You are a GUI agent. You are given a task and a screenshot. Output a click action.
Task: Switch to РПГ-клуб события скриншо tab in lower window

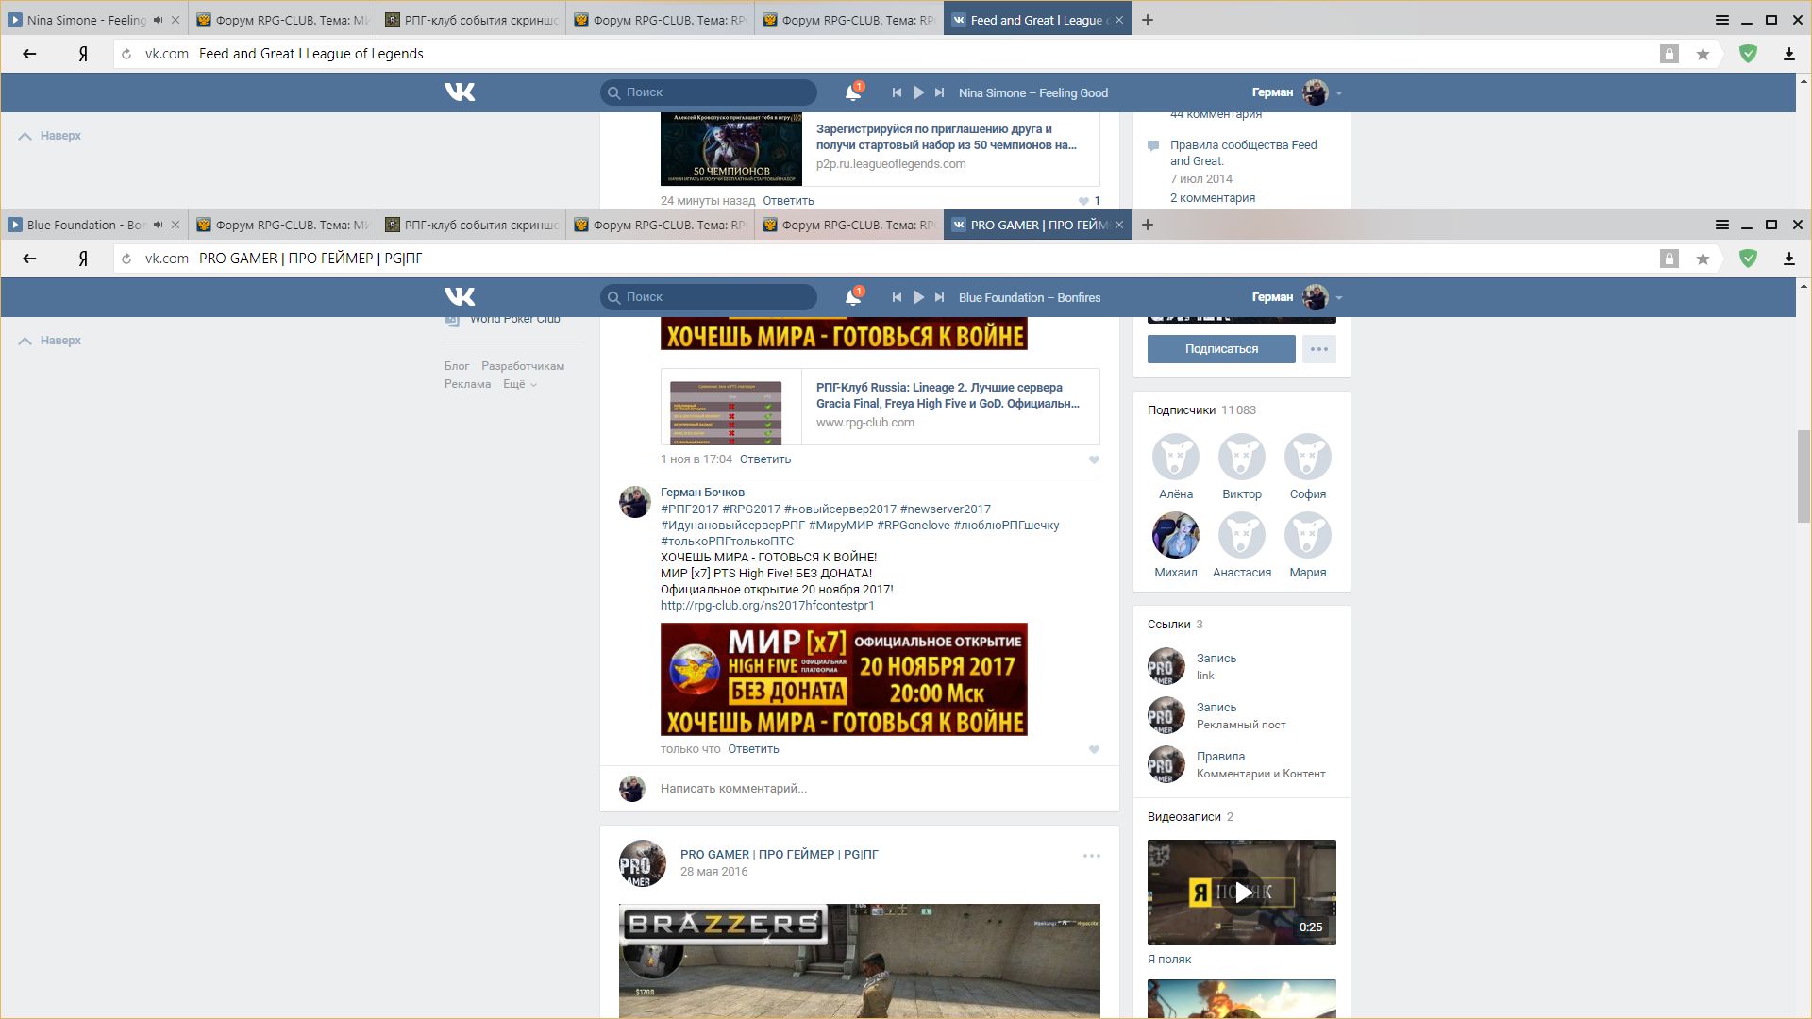tap(472, 225)
